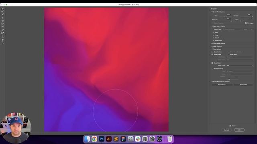Select the Bloat tool
The image size is (257, 144).
pyautogui.click(x=3, y=24)
